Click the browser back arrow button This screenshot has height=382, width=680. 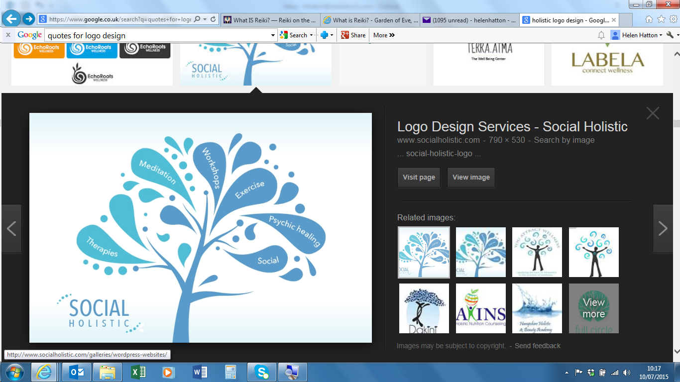point(11,19)
